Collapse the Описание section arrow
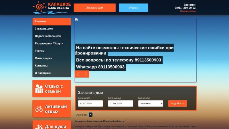The height and width of the screenshot is (129, 229). [90, 115]
